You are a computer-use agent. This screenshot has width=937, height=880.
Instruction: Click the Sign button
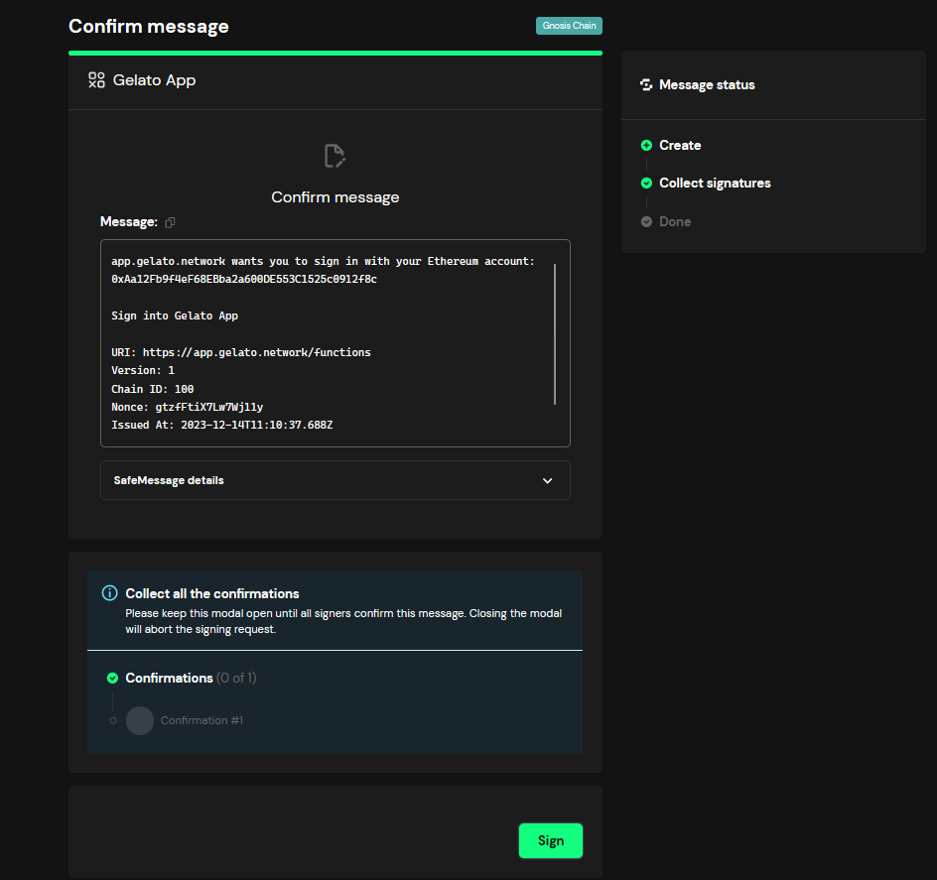click(x=550, y=840)
